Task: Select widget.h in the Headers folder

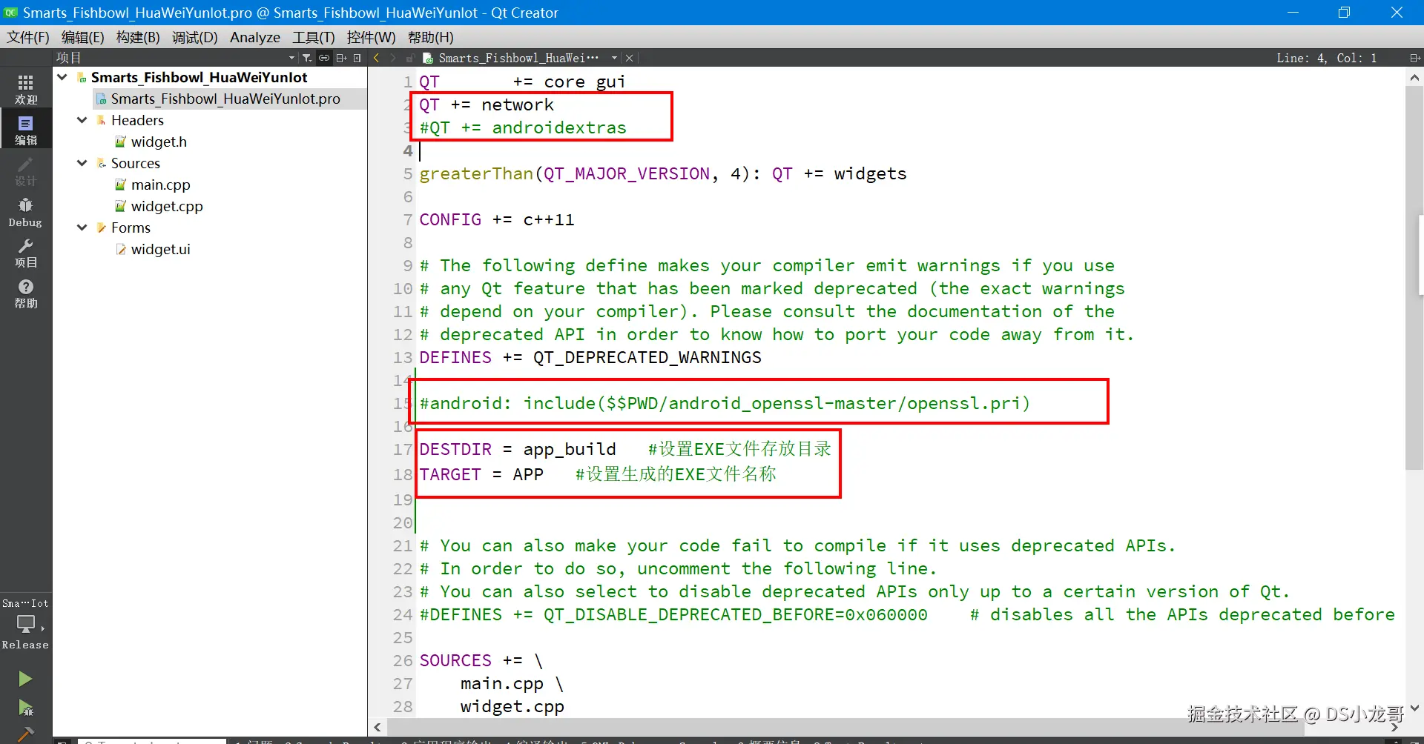Action: (159, 142)
